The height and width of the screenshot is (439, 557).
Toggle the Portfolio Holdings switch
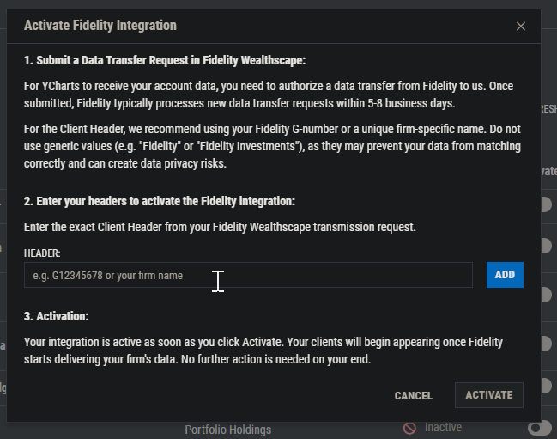(x=540, y=428)
